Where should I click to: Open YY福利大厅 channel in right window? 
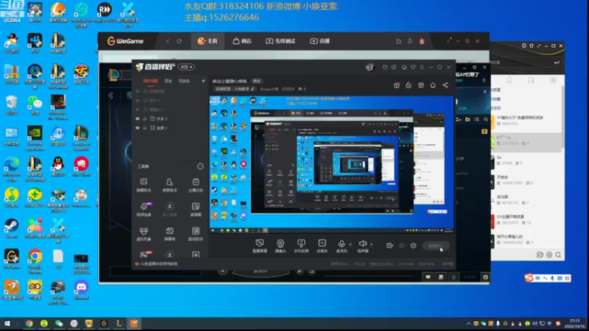pyautogui.click(x=526, y=120)
